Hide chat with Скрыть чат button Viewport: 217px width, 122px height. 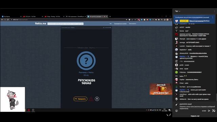[195, 116]
